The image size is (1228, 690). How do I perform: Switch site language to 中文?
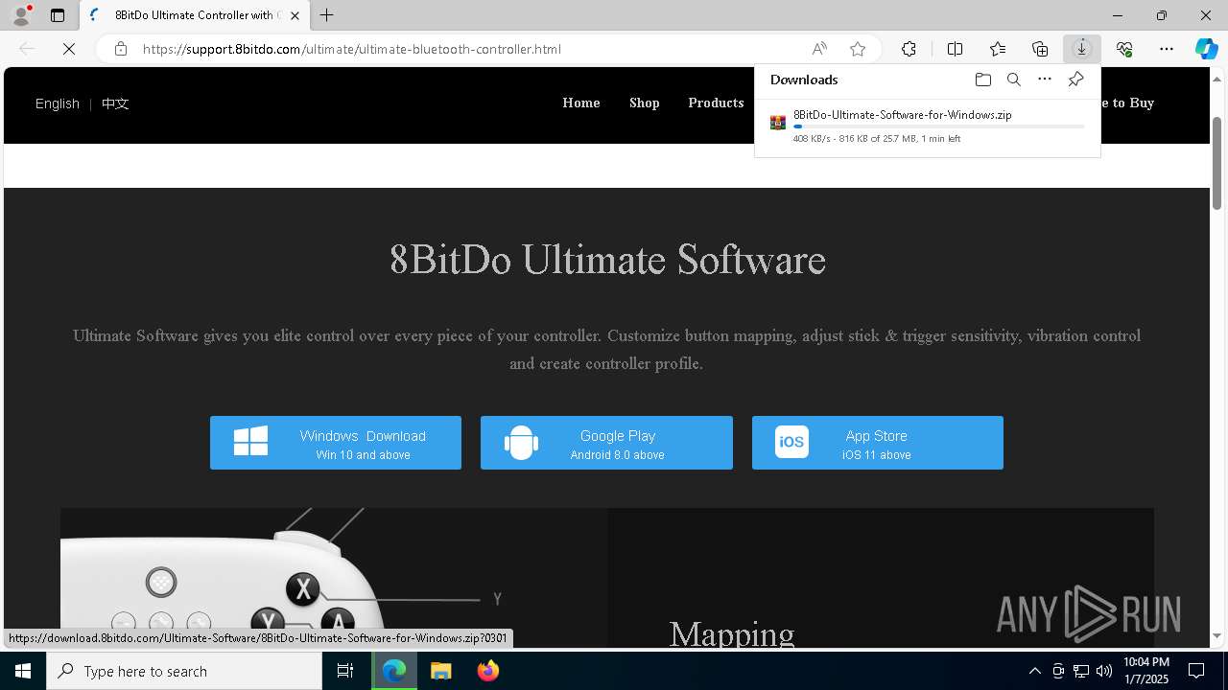tap(115, 103)
